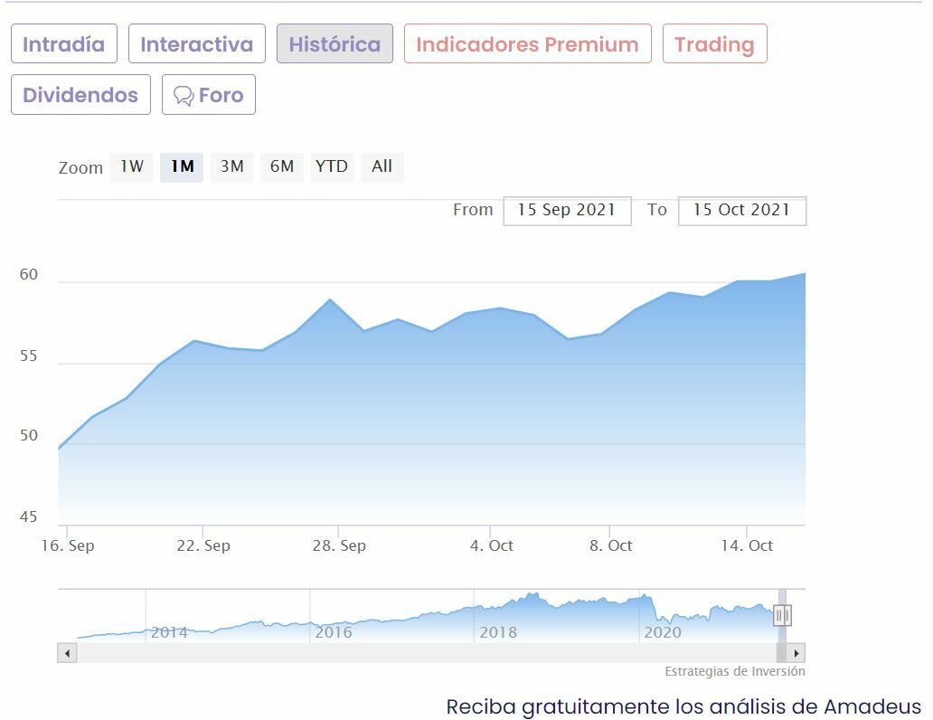
Task: Set zoom range to YTD
Action: 332,166
